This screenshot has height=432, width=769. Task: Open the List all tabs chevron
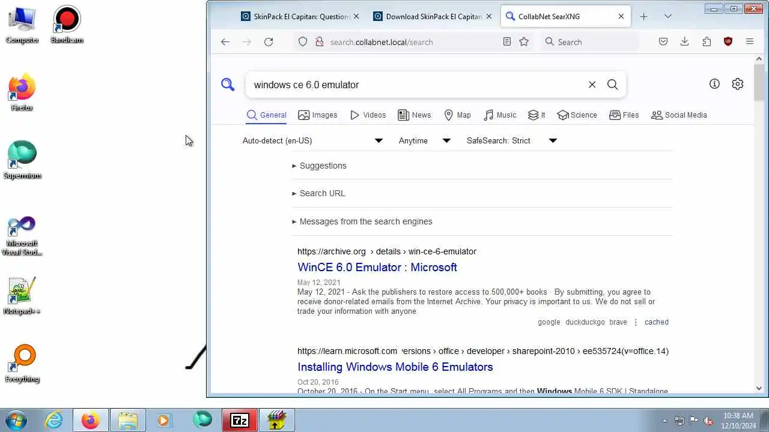(667, 16)
